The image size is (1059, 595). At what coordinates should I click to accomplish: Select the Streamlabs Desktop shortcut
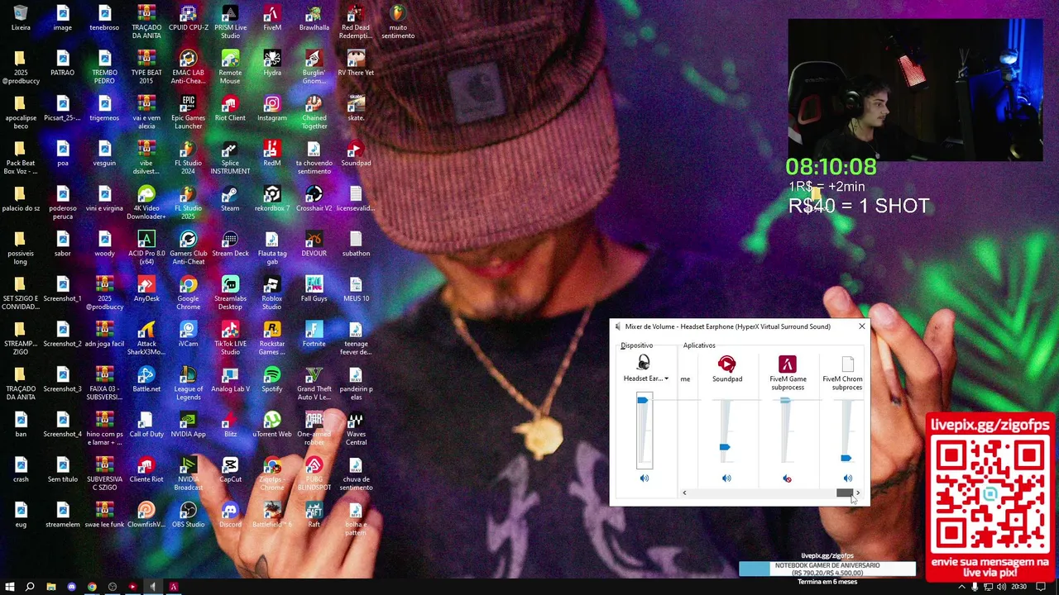pyautogui.click(x=230, y=293)
